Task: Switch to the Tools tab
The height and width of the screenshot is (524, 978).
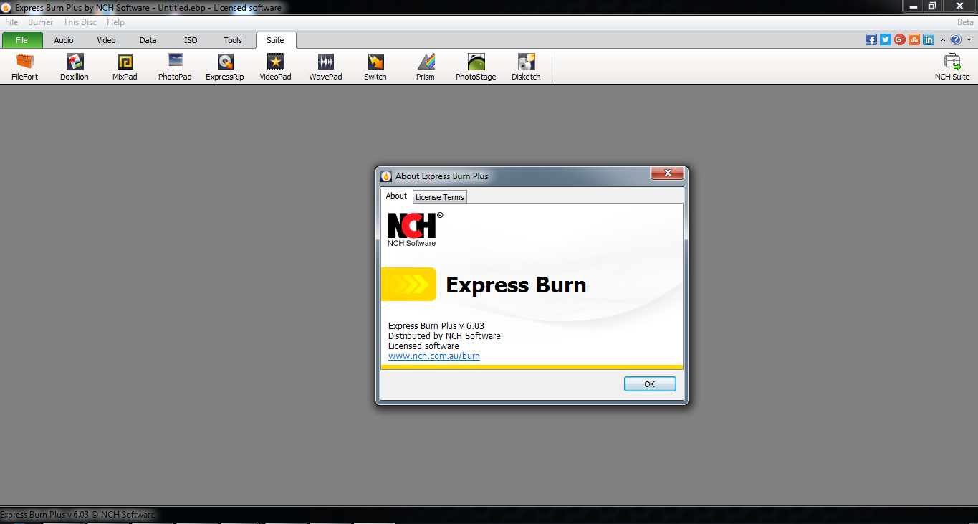Action: click(233, 40)
